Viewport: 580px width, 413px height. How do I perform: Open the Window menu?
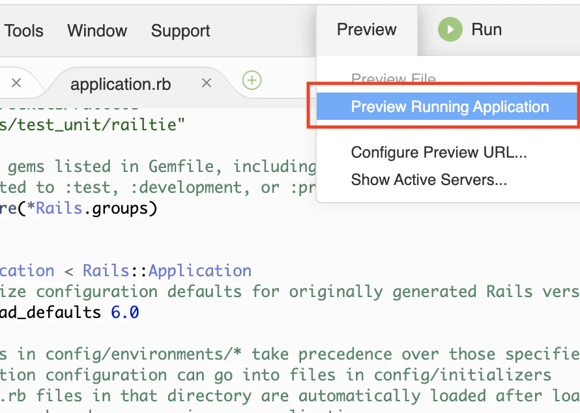(x=97, y=31)
